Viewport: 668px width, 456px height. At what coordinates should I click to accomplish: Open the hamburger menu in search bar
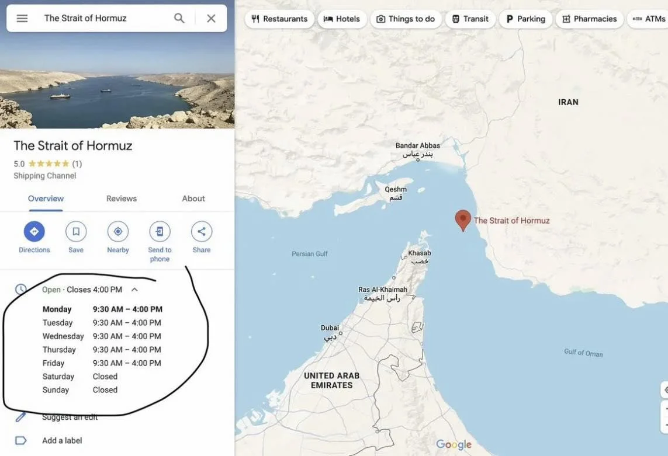coord(22,18)
